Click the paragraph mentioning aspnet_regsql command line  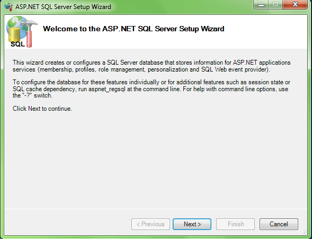pyautogui.click(x=151, y=88)
